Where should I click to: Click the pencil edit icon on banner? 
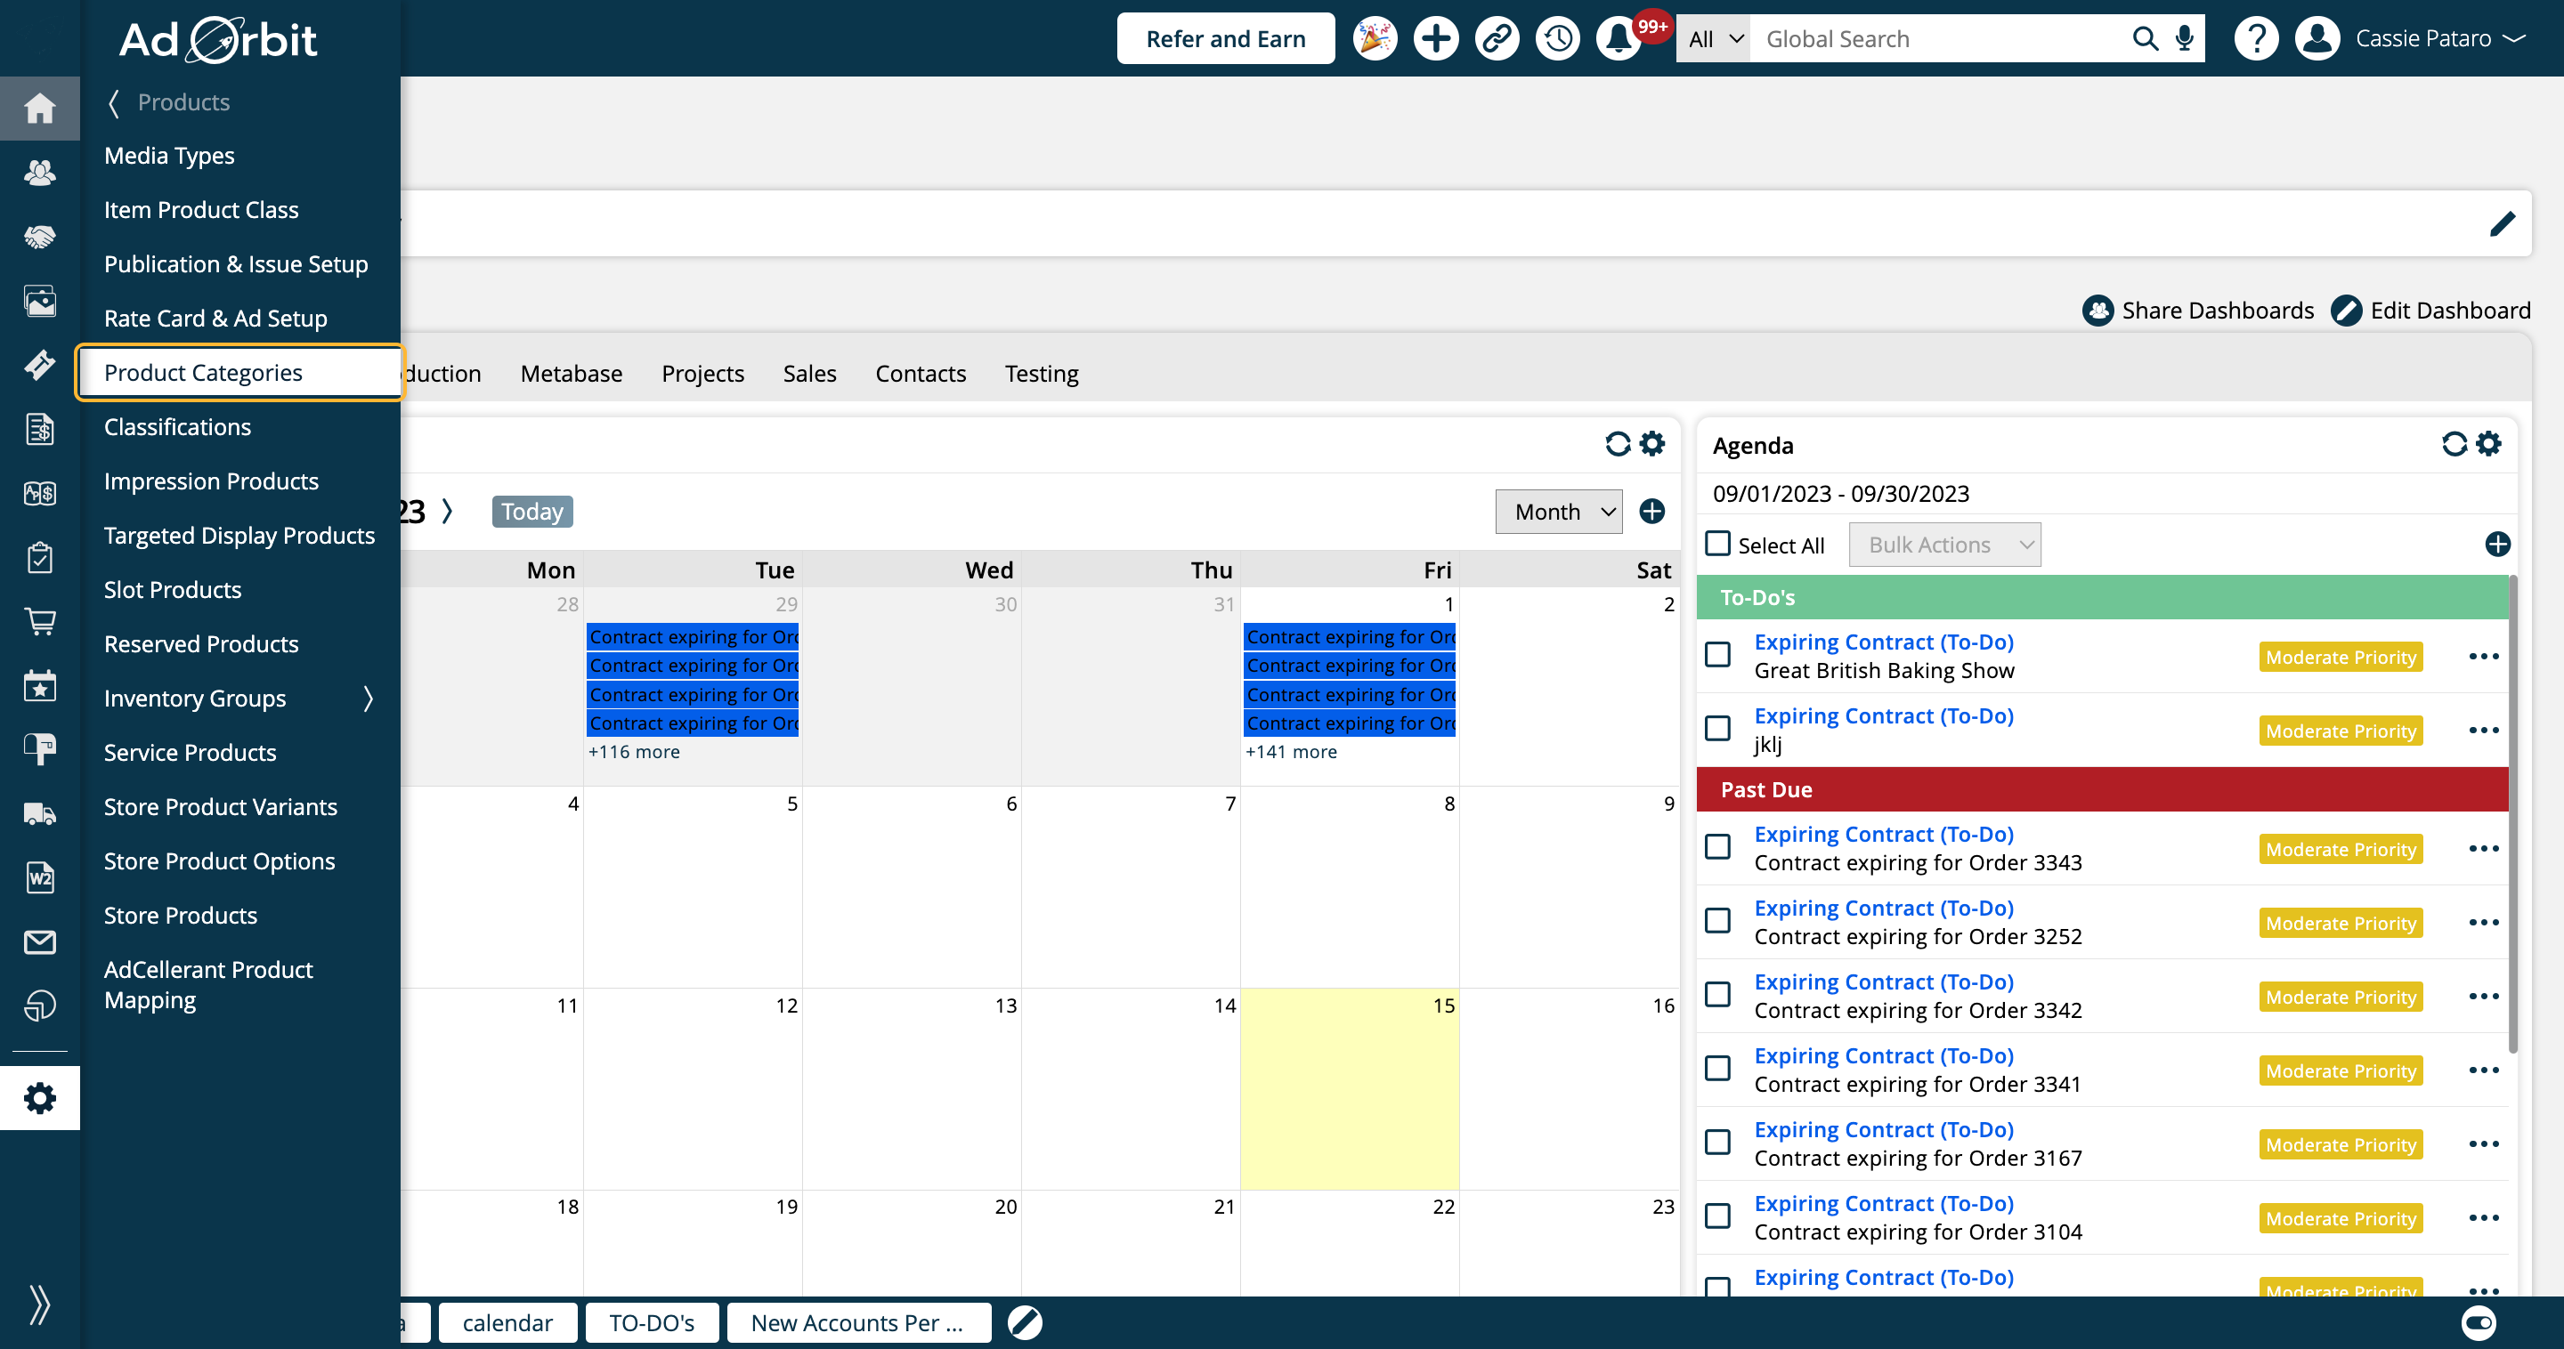pyautogui.click(x=2503, y=224)
